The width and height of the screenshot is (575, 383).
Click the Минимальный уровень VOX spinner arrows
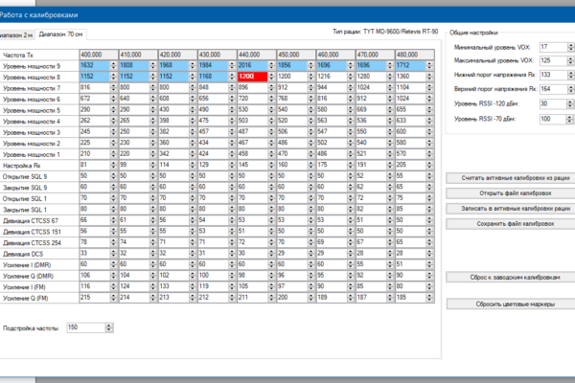[x=571, y=46]
